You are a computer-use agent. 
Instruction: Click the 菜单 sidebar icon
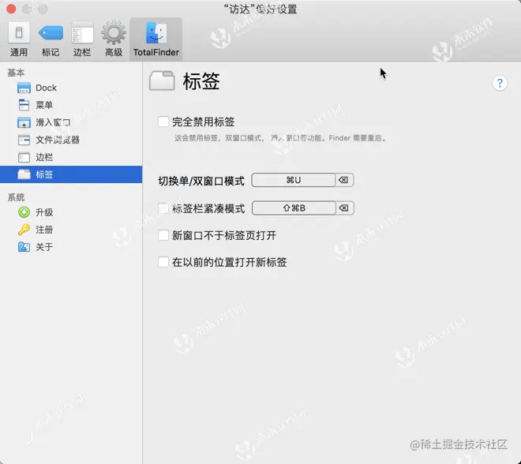(24, 105)
